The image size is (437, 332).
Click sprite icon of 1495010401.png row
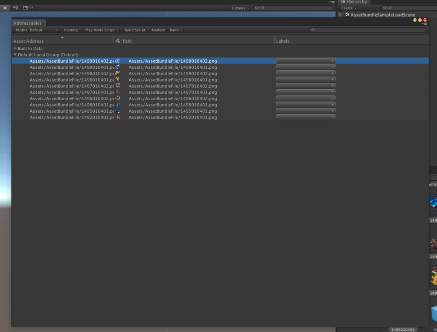point(117,111)
